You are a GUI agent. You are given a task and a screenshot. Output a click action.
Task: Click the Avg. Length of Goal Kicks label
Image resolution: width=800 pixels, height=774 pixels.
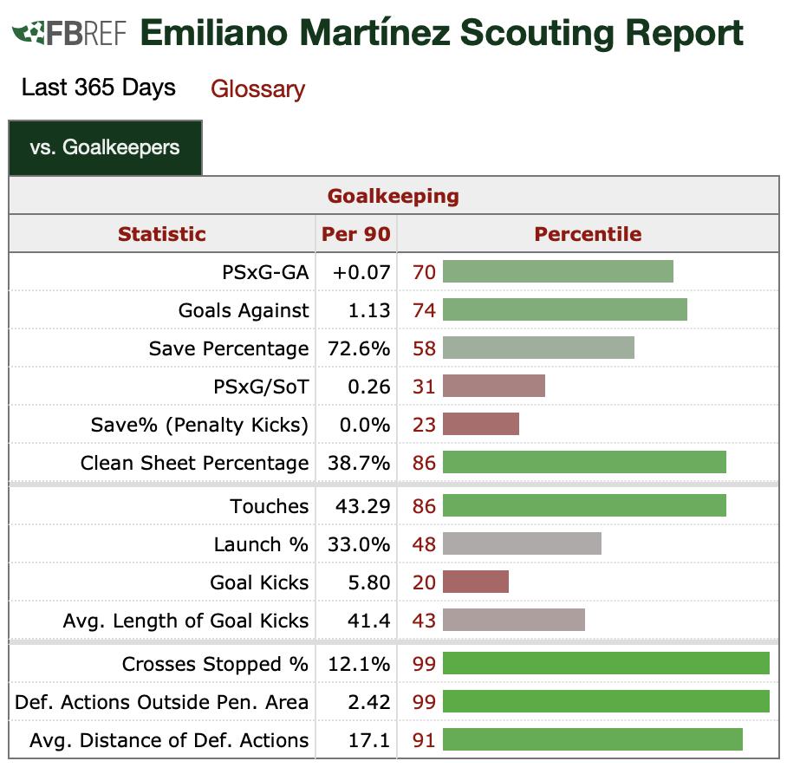(x=185, y=621)
